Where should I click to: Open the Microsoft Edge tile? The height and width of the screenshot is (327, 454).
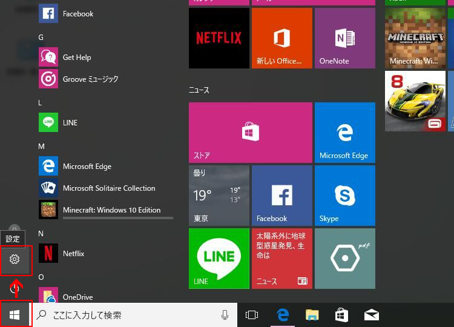[345, 133]
